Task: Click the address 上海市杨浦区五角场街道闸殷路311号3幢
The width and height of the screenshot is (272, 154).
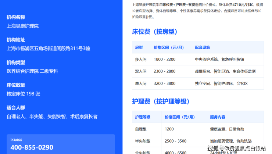Action: (x=48, y=49)
